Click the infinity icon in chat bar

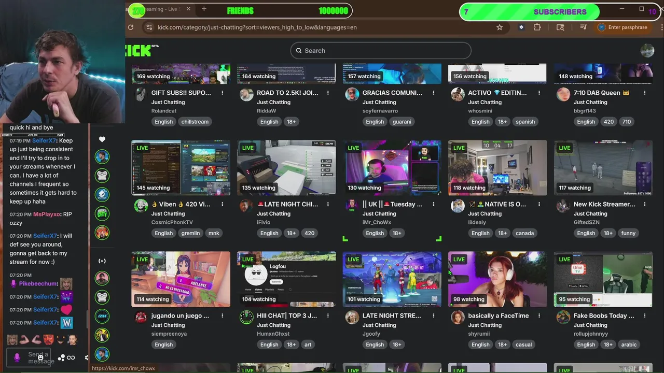point(71,357)
